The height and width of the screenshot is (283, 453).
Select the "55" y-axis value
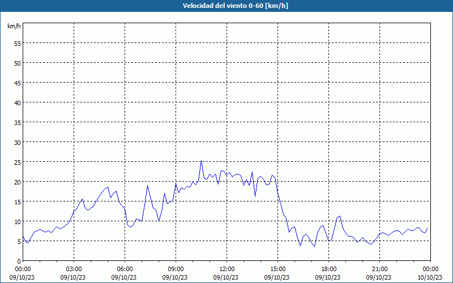click(18, 44)
